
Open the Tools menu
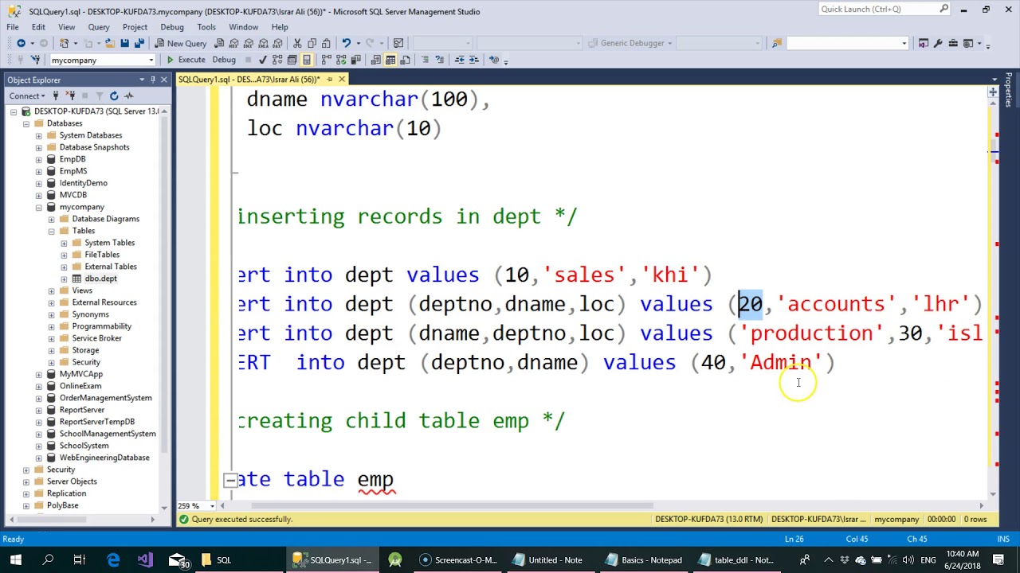(206, 27)
